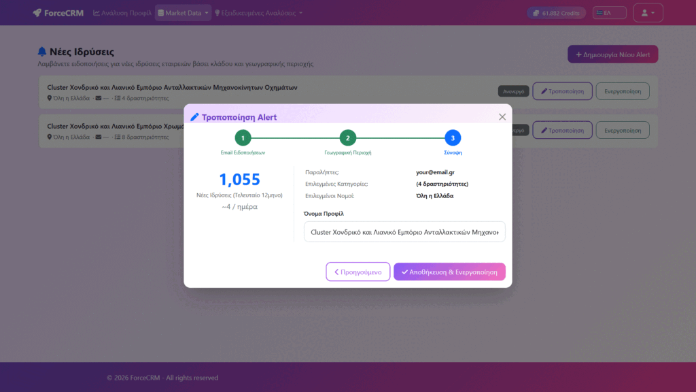696x392 pixels.
Task: Jump to step 2 Γεωγραφική Περιοχή
Action: point(347,138)
